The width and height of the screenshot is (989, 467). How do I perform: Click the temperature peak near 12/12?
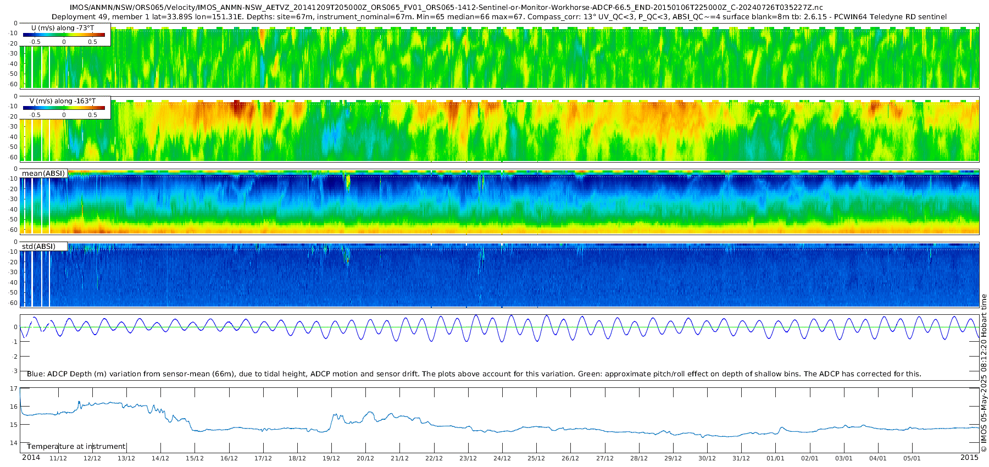pyautogui.click(x=79, y=402)
